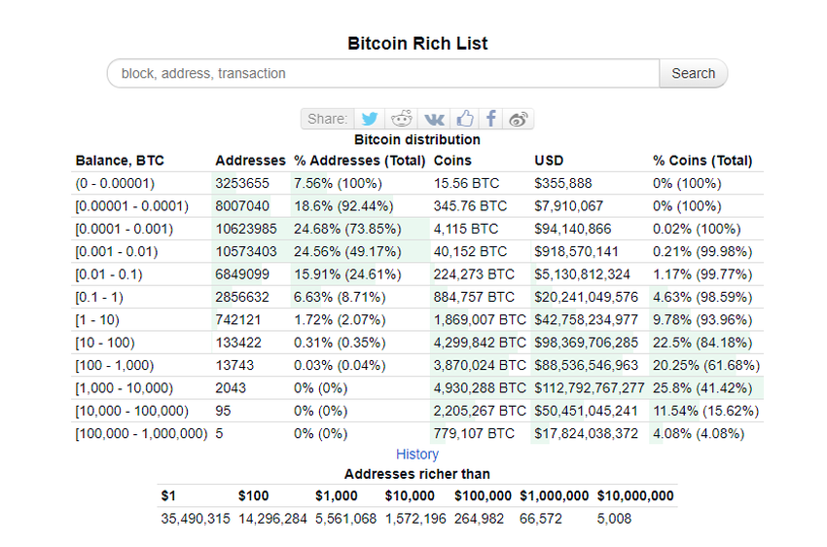Share the page on Facebook

tap(490, 119)
